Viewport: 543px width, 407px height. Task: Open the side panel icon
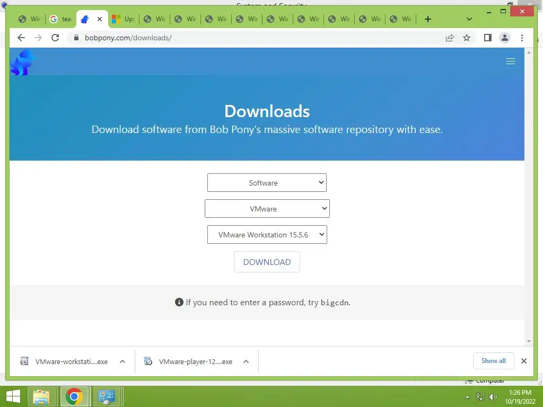tap(488, 38)
